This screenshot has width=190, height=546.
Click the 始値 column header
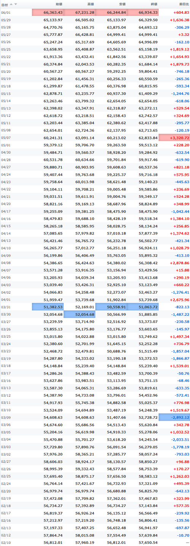click(59, 4)
